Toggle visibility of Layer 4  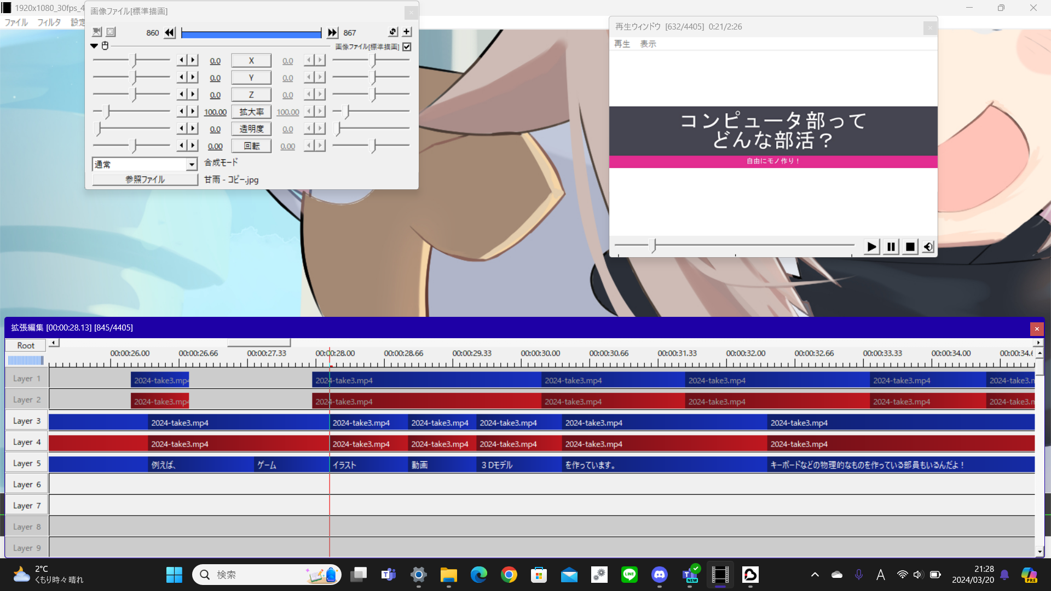27,442
